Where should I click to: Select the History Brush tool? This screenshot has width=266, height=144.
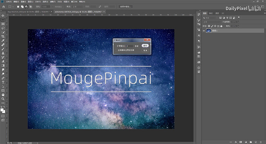coord(3,57)
